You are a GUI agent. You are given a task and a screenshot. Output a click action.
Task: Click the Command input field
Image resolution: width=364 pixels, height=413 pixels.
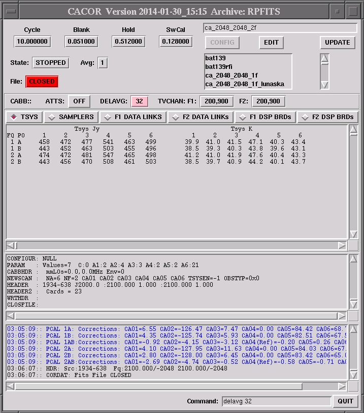coord(276,401)
